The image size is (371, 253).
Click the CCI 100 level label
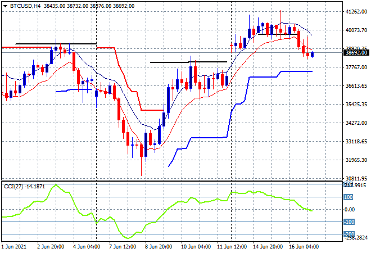(x=348, y=197)
